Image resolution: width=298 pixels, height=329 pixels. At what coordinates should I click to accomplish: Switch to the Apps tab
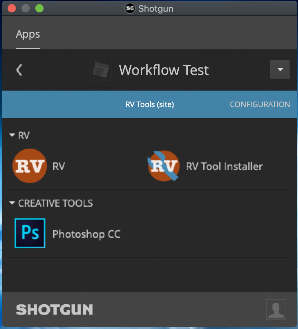[x=28, y=34]
